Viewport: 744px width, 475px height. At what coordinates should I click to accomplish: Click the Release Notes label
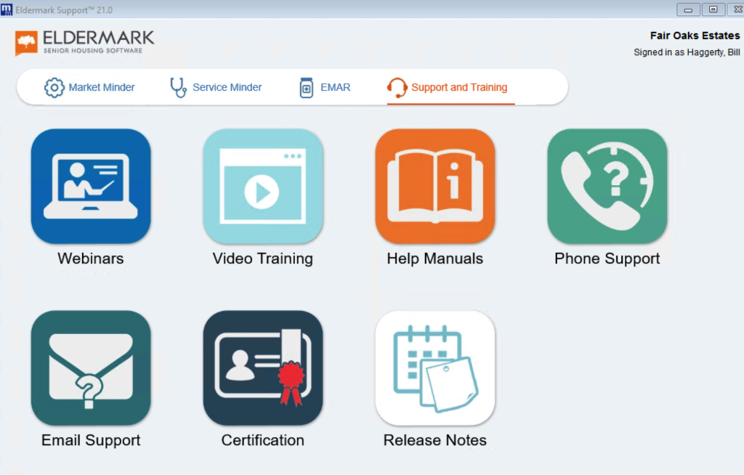click(435, 440)
